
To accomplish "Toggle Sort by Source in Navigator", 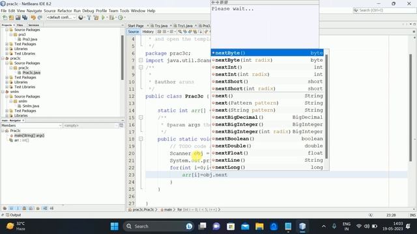I will [51, 209].
